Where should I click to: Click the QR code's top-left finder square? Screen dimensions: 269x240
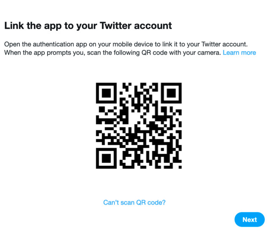pos(106,93)
